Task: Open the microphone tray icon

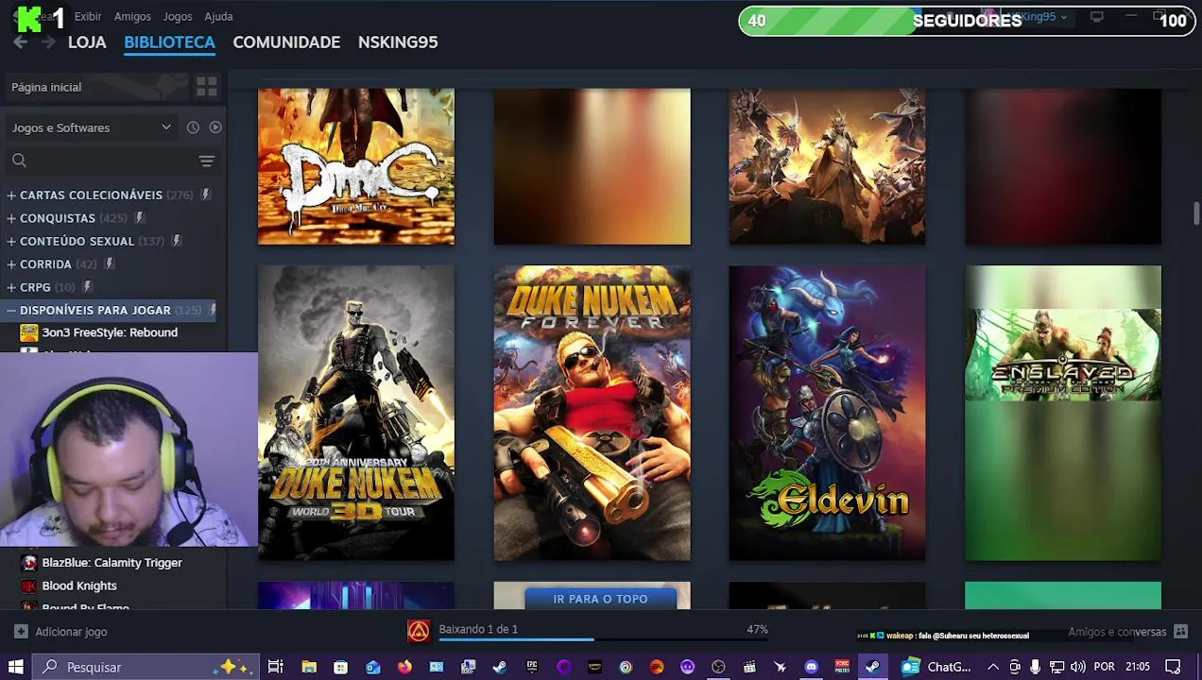Action: pos(1036,667)
